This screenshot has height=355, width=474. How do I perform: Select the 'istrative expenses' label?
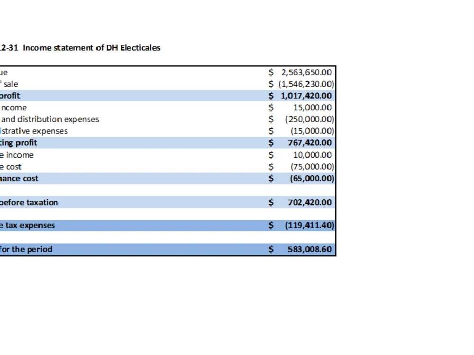coord(34,131)
